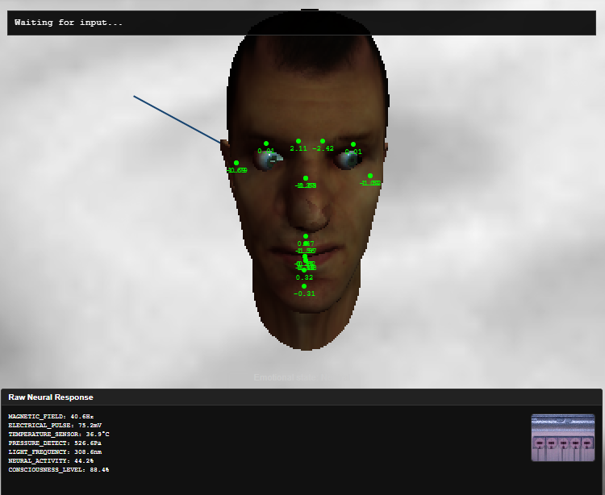Screen dimensions: 605x495
Task: Select the green marker on the nose bridge
Action: (306, 178)
